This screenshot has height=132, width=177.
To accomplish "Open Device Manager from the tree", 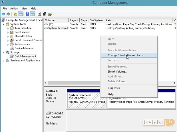I will 24,48.
